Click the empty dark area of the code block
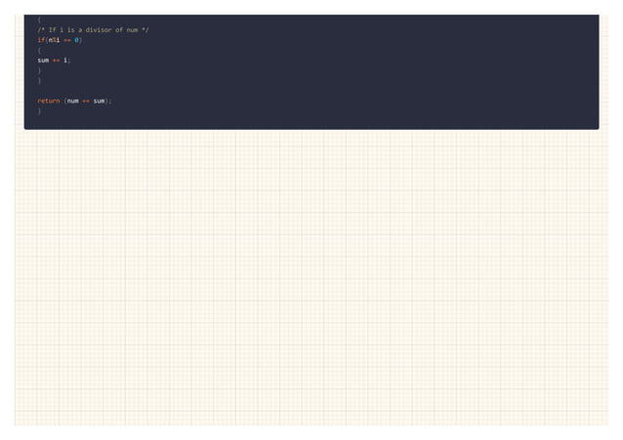This screenshot has height=440, width=623. (357, 71)
